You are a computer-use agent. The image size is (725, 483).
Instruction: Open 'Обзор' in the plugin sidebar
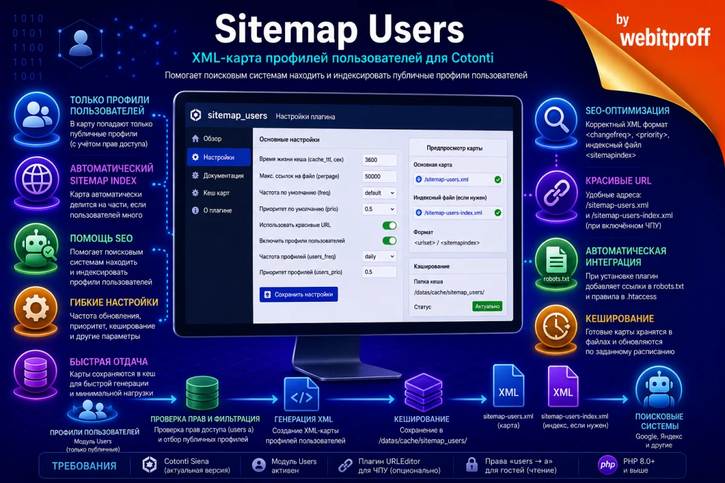218,138
